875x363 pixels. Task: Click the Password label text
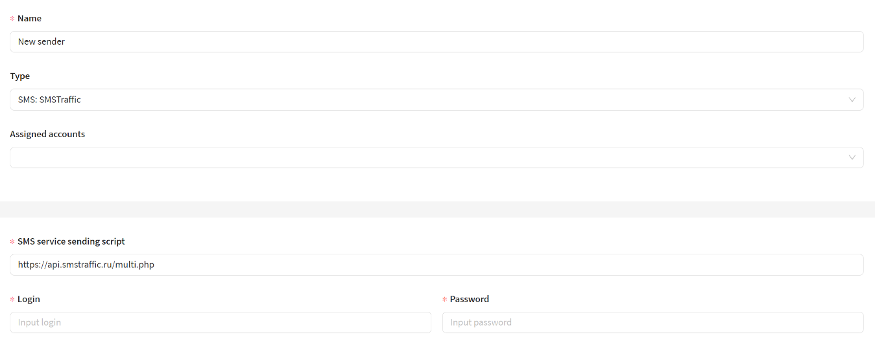pyautogui.click(x=470, y=299)
